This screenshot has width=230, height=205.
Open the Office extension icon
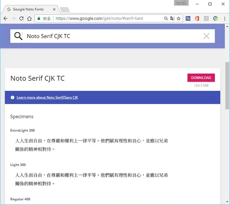[x=197, y=18]
